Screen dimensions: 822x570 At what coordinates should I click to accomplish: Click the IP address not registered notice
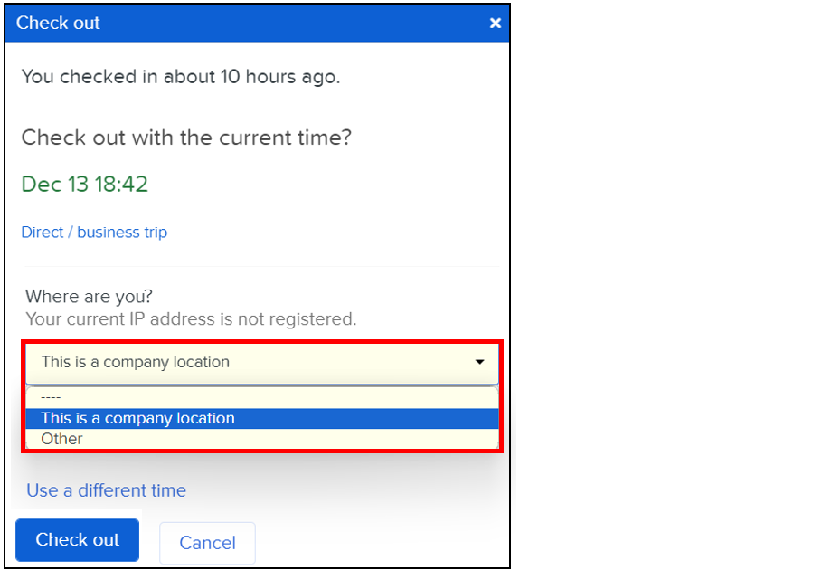coord(191,319)
